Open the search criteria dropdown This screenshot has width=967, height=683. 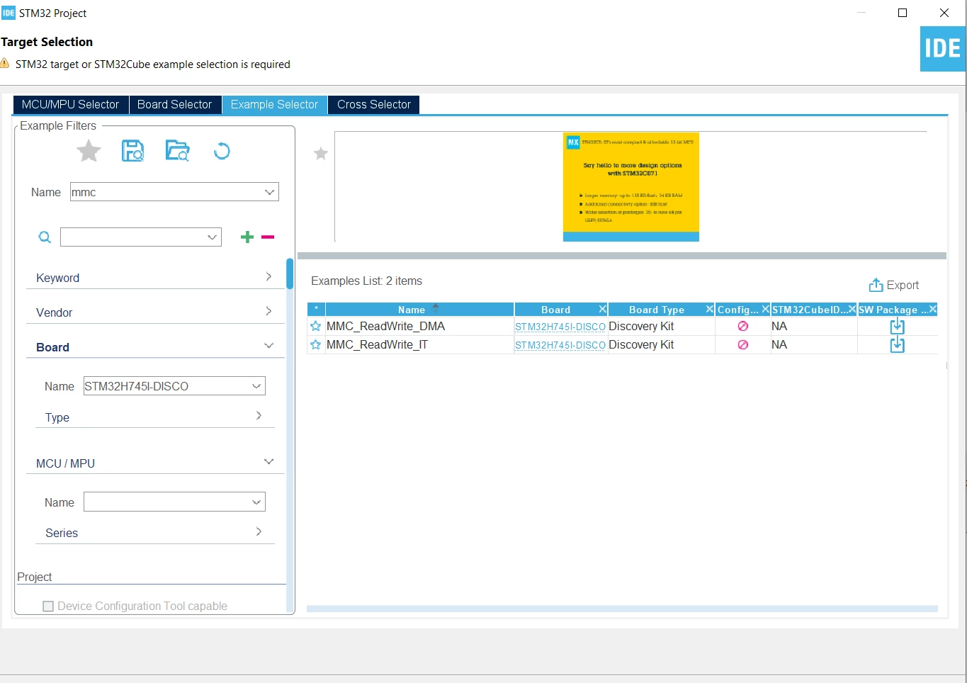pyautogui.click(x=212, y=237)
